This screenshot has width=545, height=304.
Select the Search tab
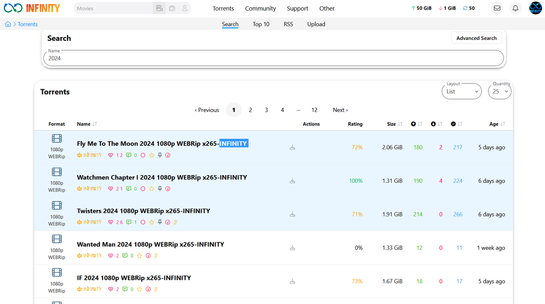tap(230, 24)
